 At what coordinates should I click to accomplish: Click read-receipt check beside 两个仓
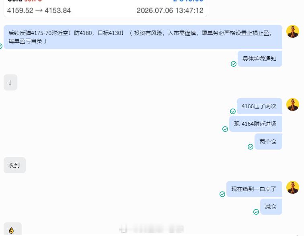click(250, 147)
